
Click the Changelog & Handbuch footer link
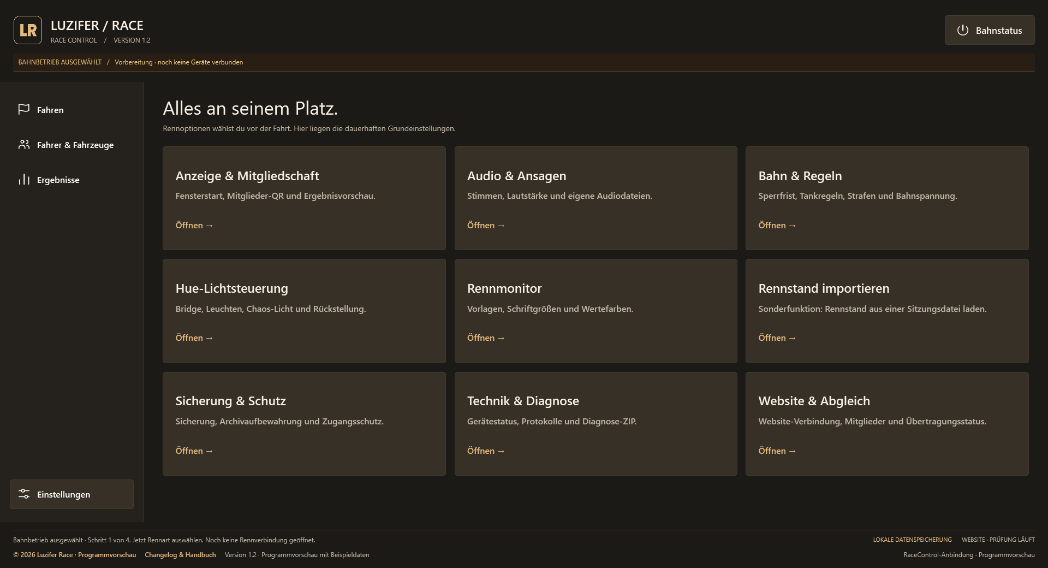point(180,555)
